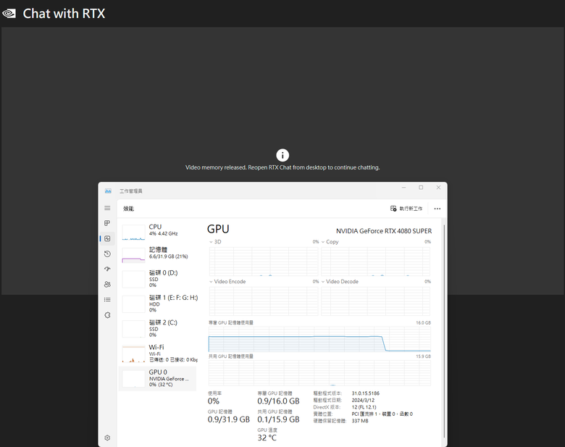Select the Wi-Fi entry in performance list

(158, 354)
